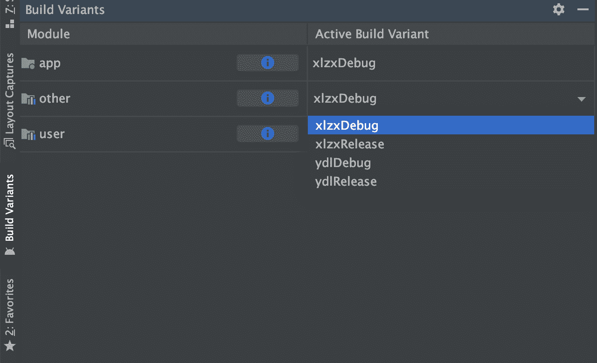Click the info icon for app module
This screenshot has height=363, width=597.
pos(267,63)
